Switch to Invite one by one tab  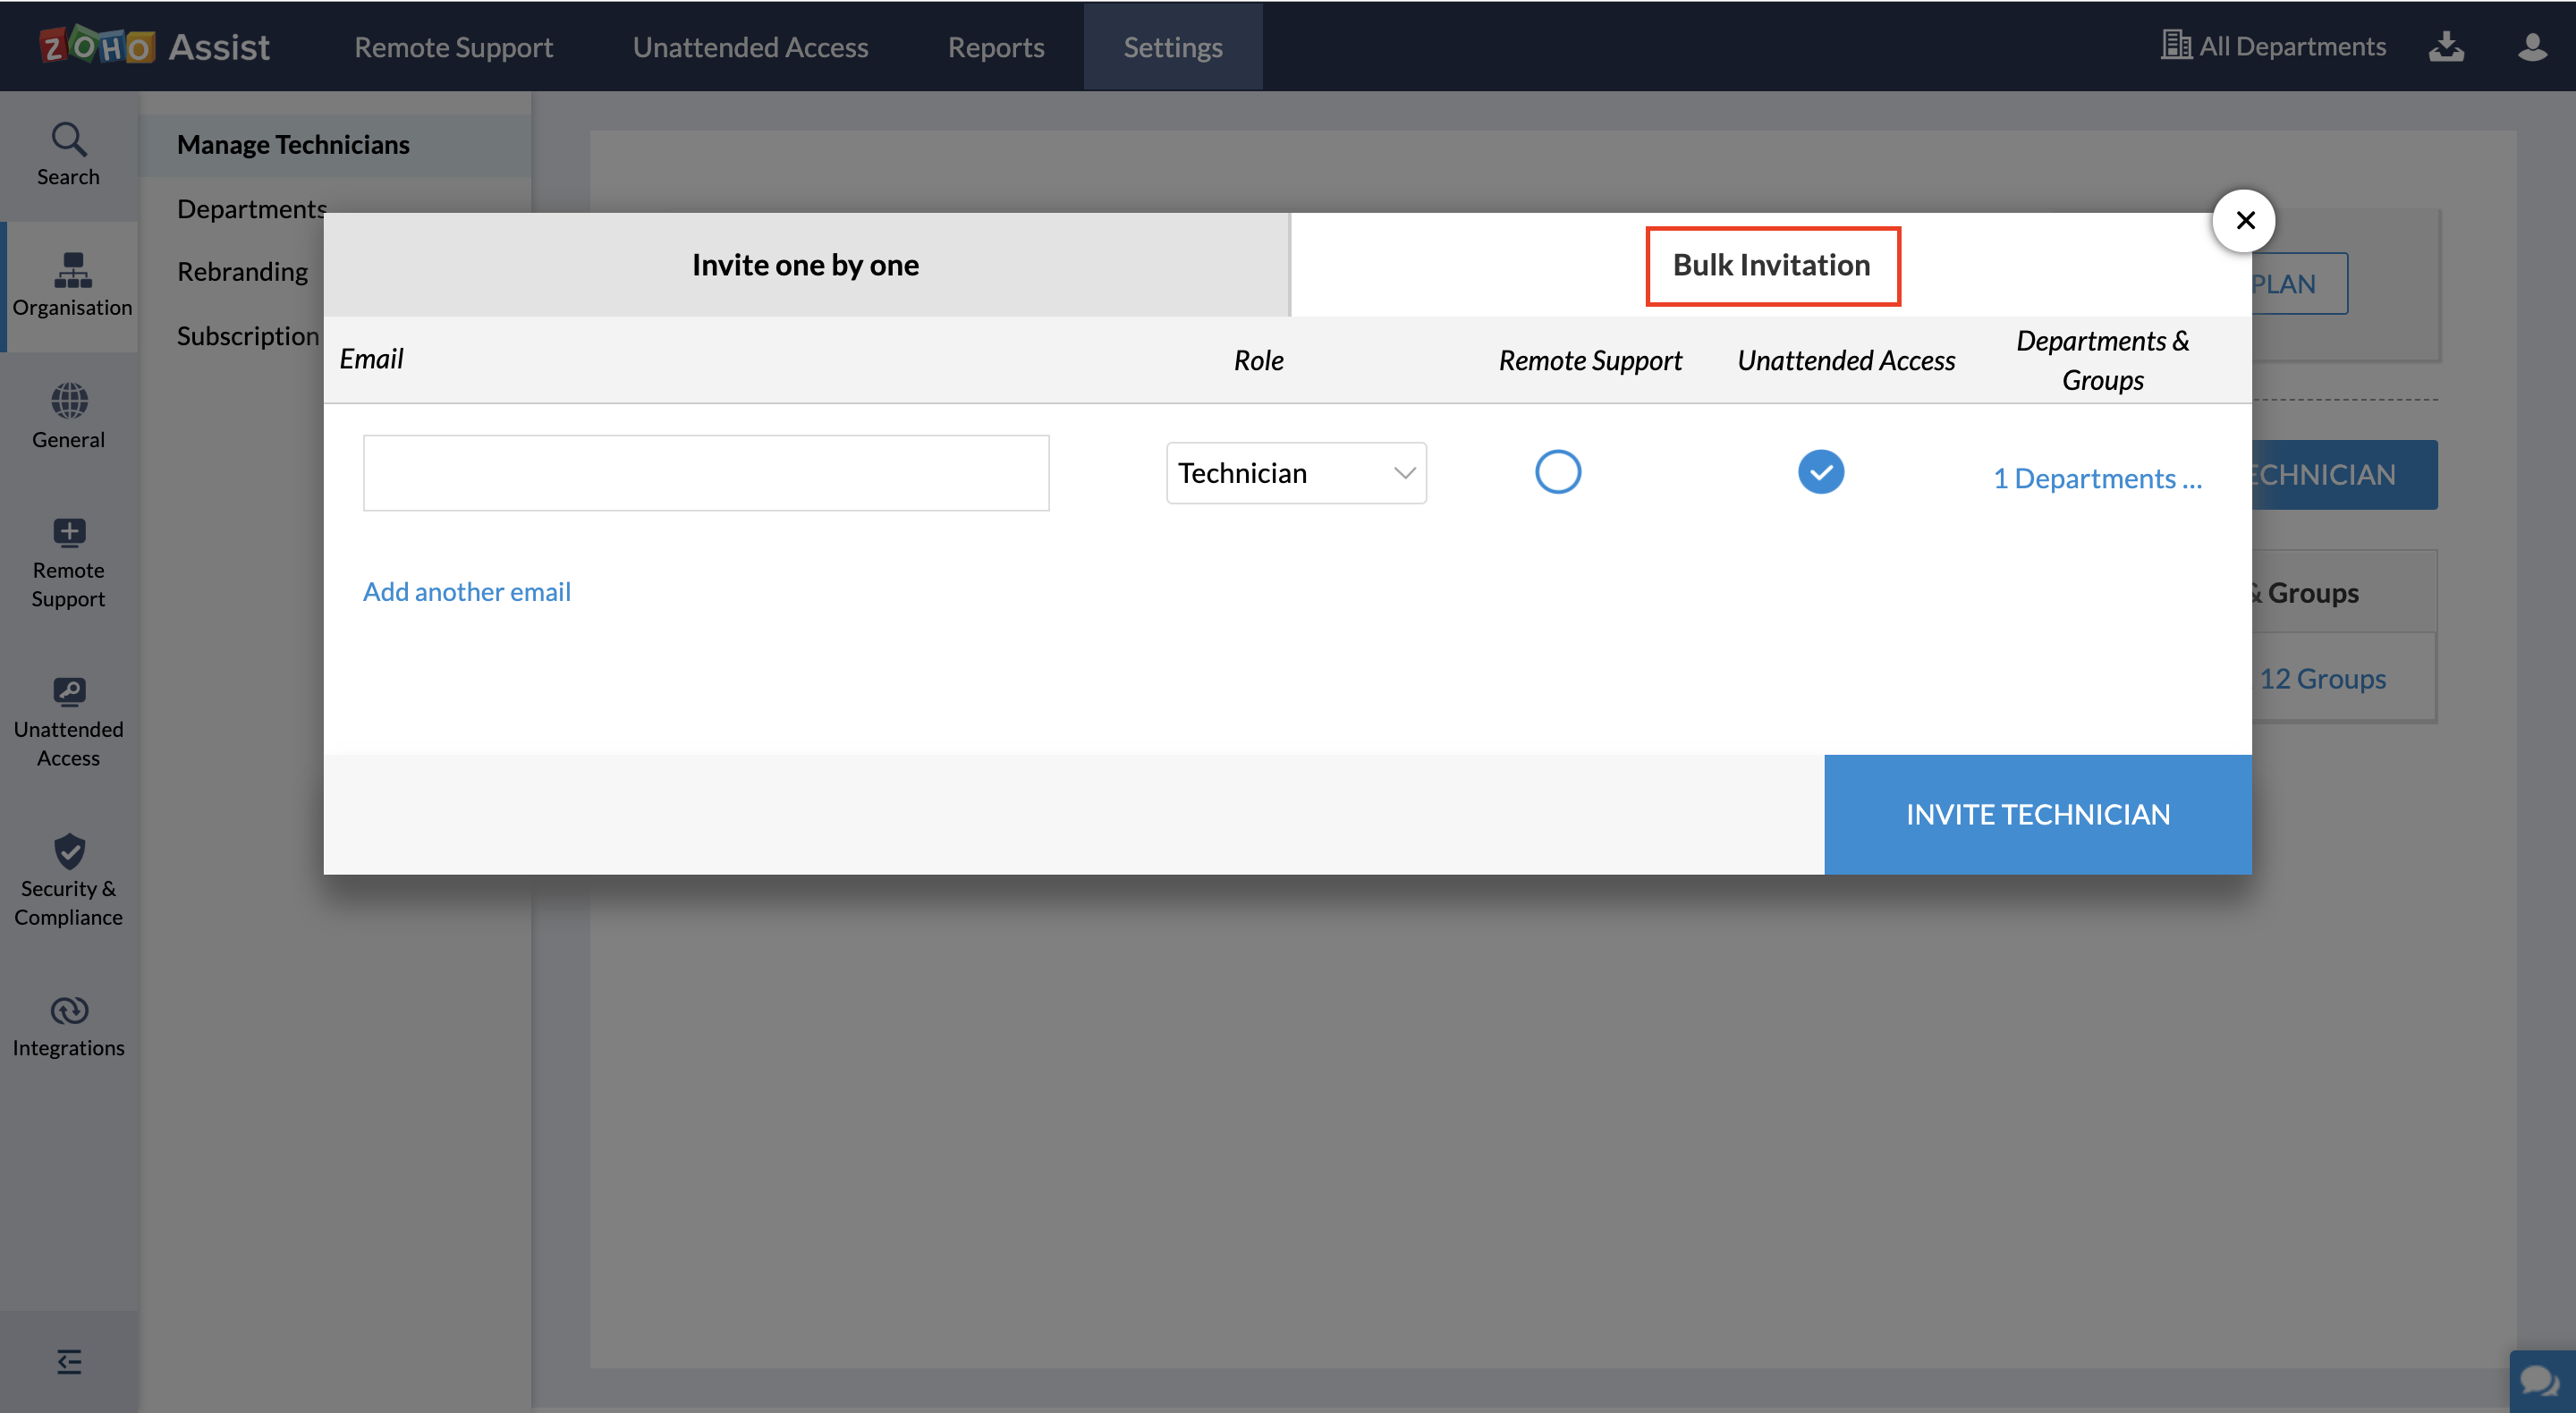(x=805, y=265)
